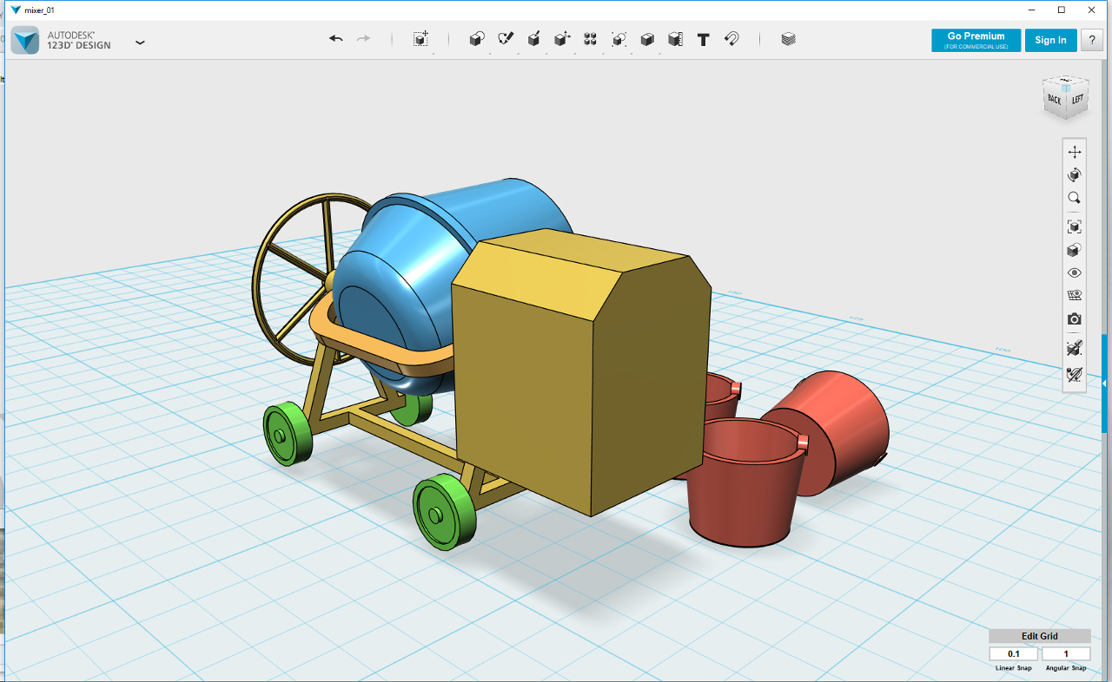This screenshot has width=1112, height=682.
Task: Click BACK face of view cube
Action: point(1054,100)
